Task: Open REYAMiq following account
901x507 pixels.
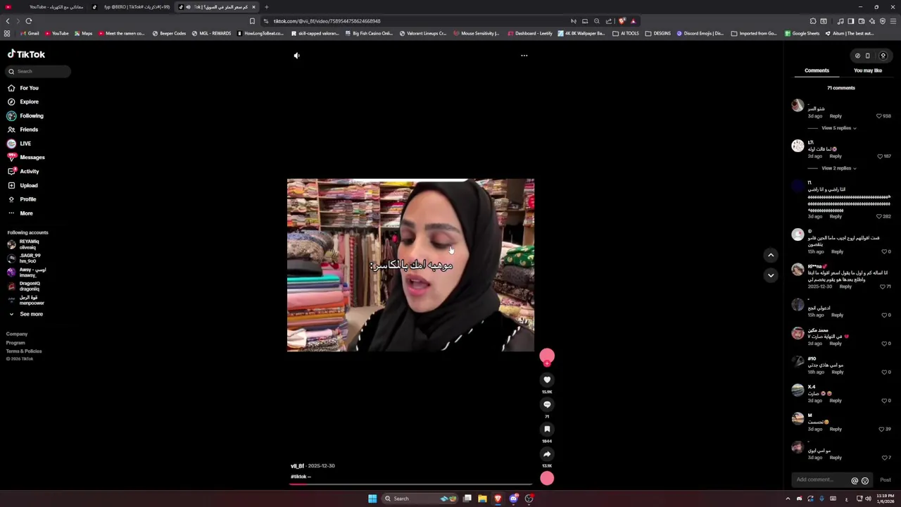Action: 29,244
